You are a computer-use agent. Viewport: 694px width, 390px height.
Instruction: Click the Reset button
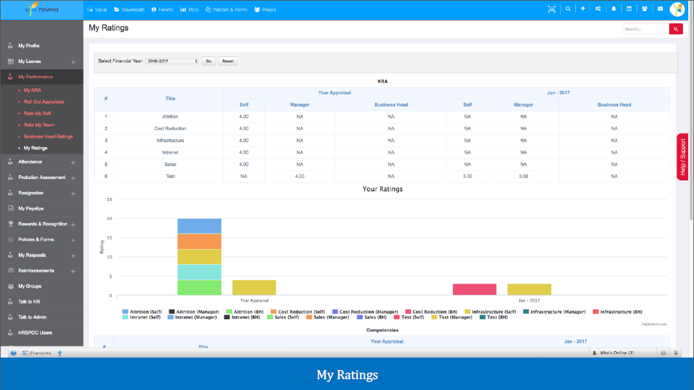tap(228, 61)
